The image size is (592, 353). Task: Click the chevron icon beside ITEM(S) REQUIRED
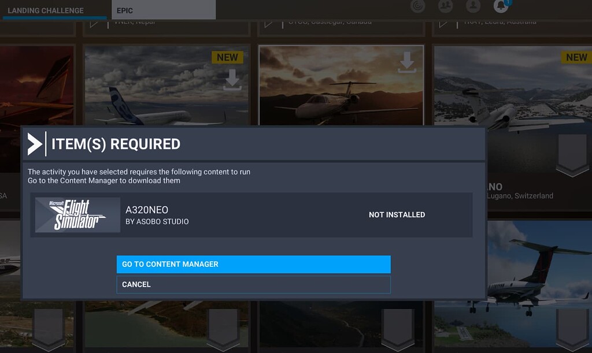34,144
